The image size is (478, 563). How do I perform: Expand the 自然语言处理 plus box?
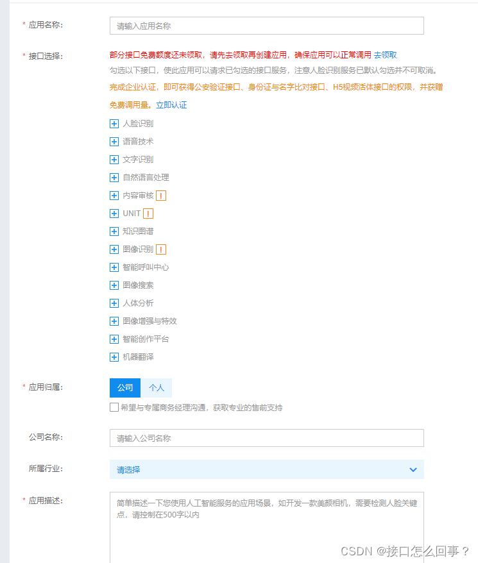click(x=114, y=178)
